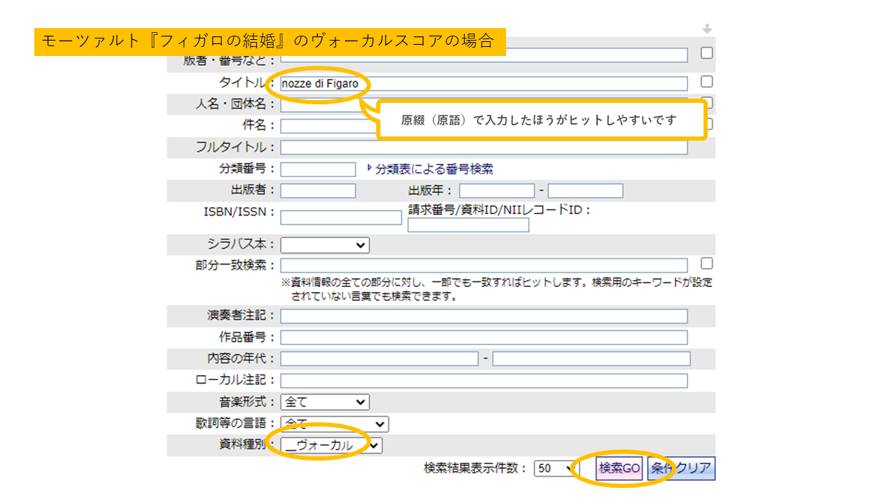896x504 pixels.
Task: Focus the フルタイトル input field
Action: [x=484, y=148]
